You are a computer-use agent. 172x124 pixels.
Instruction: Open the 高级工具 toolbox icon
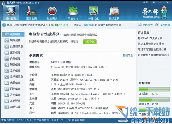tap(114, 11)
